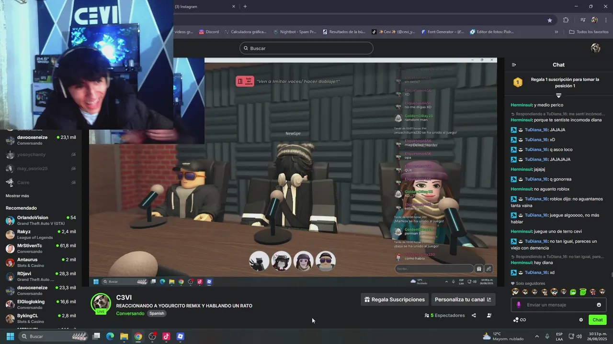The image size is (613, 344).
Task: Open Font Generator bookmark
Action: click(x=443, y=32)
